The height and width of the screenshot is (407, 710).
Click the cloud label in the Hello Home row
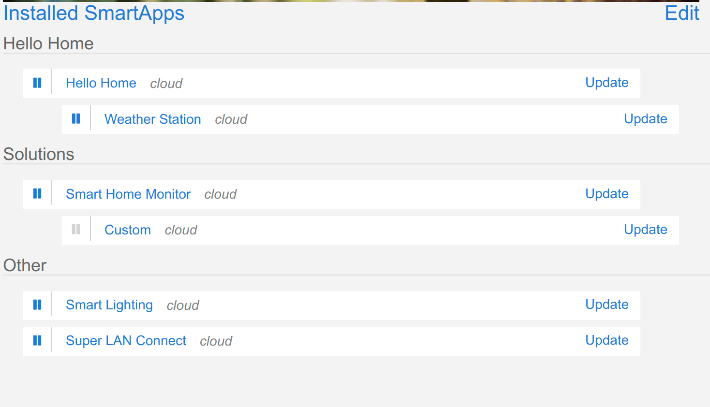click(166, 84)
